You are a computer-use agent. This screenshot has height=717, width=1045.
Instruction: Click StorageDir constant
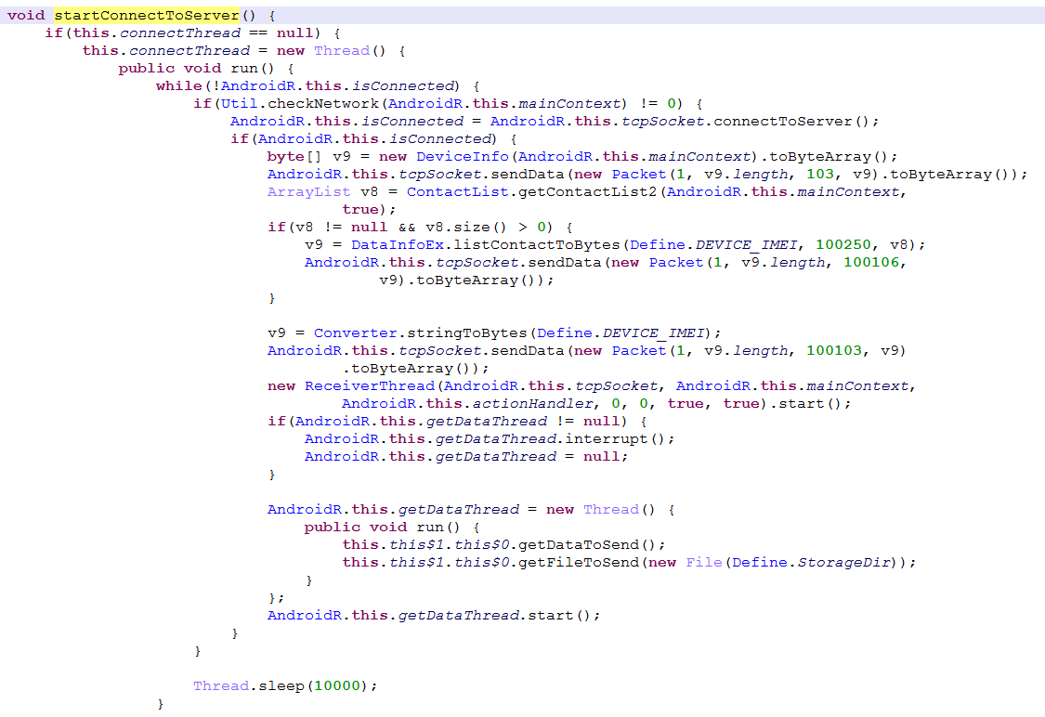pos(843,563)
